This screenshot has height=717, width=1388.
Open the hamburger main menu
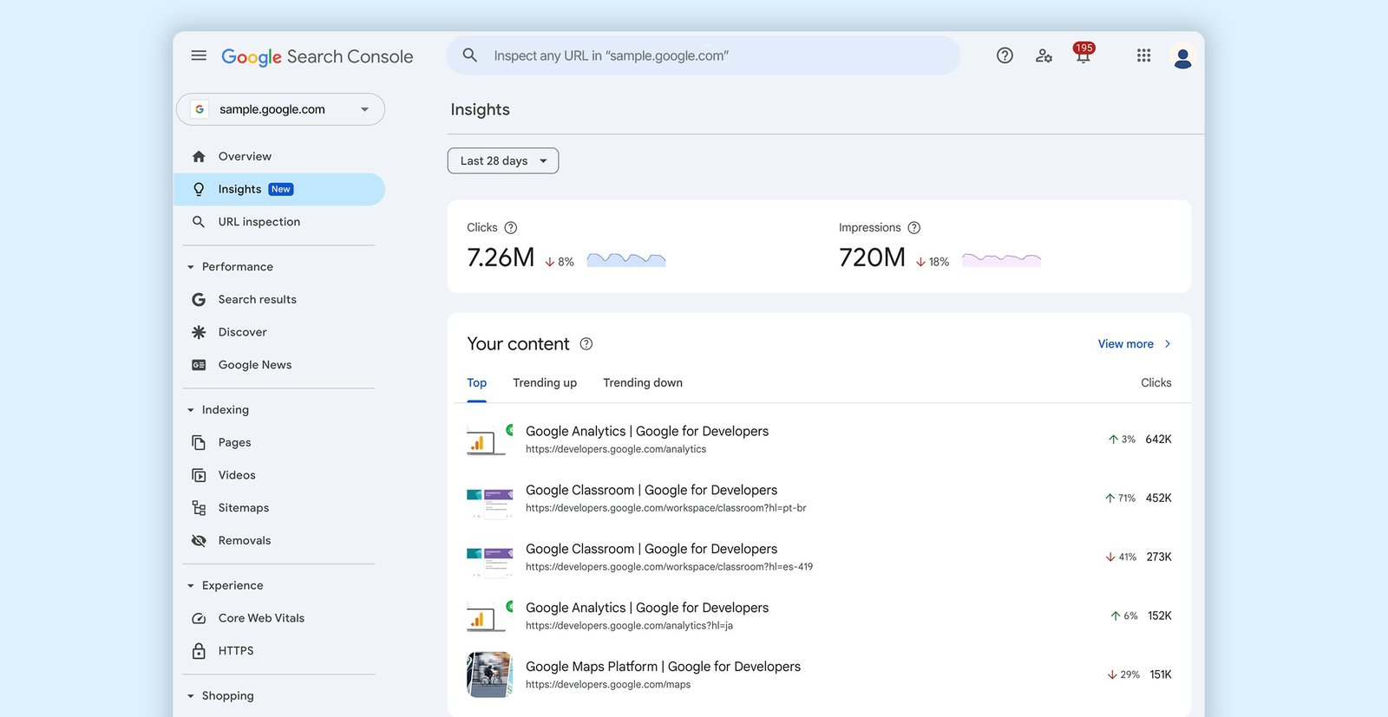tap(199, 55)
